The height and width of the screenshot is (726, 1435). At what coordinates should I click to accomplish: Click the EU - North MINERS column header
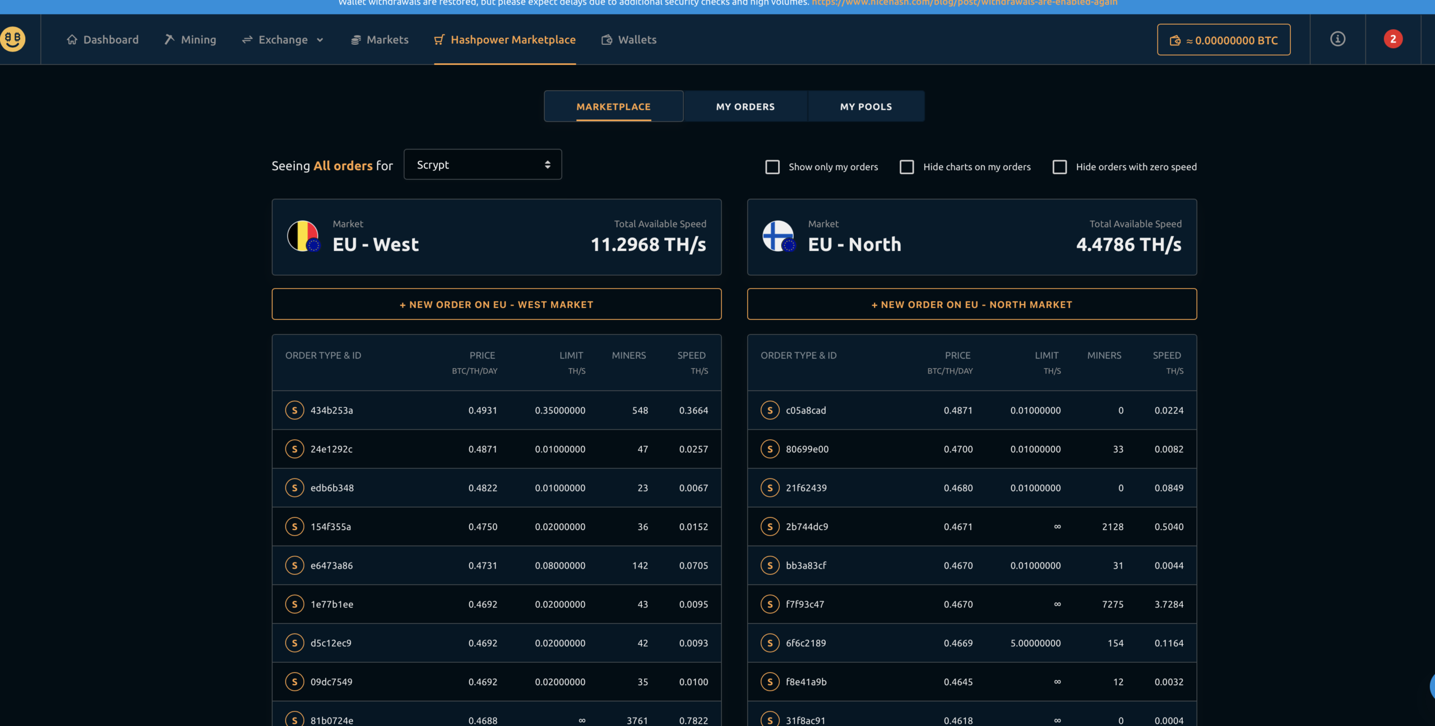[x=1104, y=355]
